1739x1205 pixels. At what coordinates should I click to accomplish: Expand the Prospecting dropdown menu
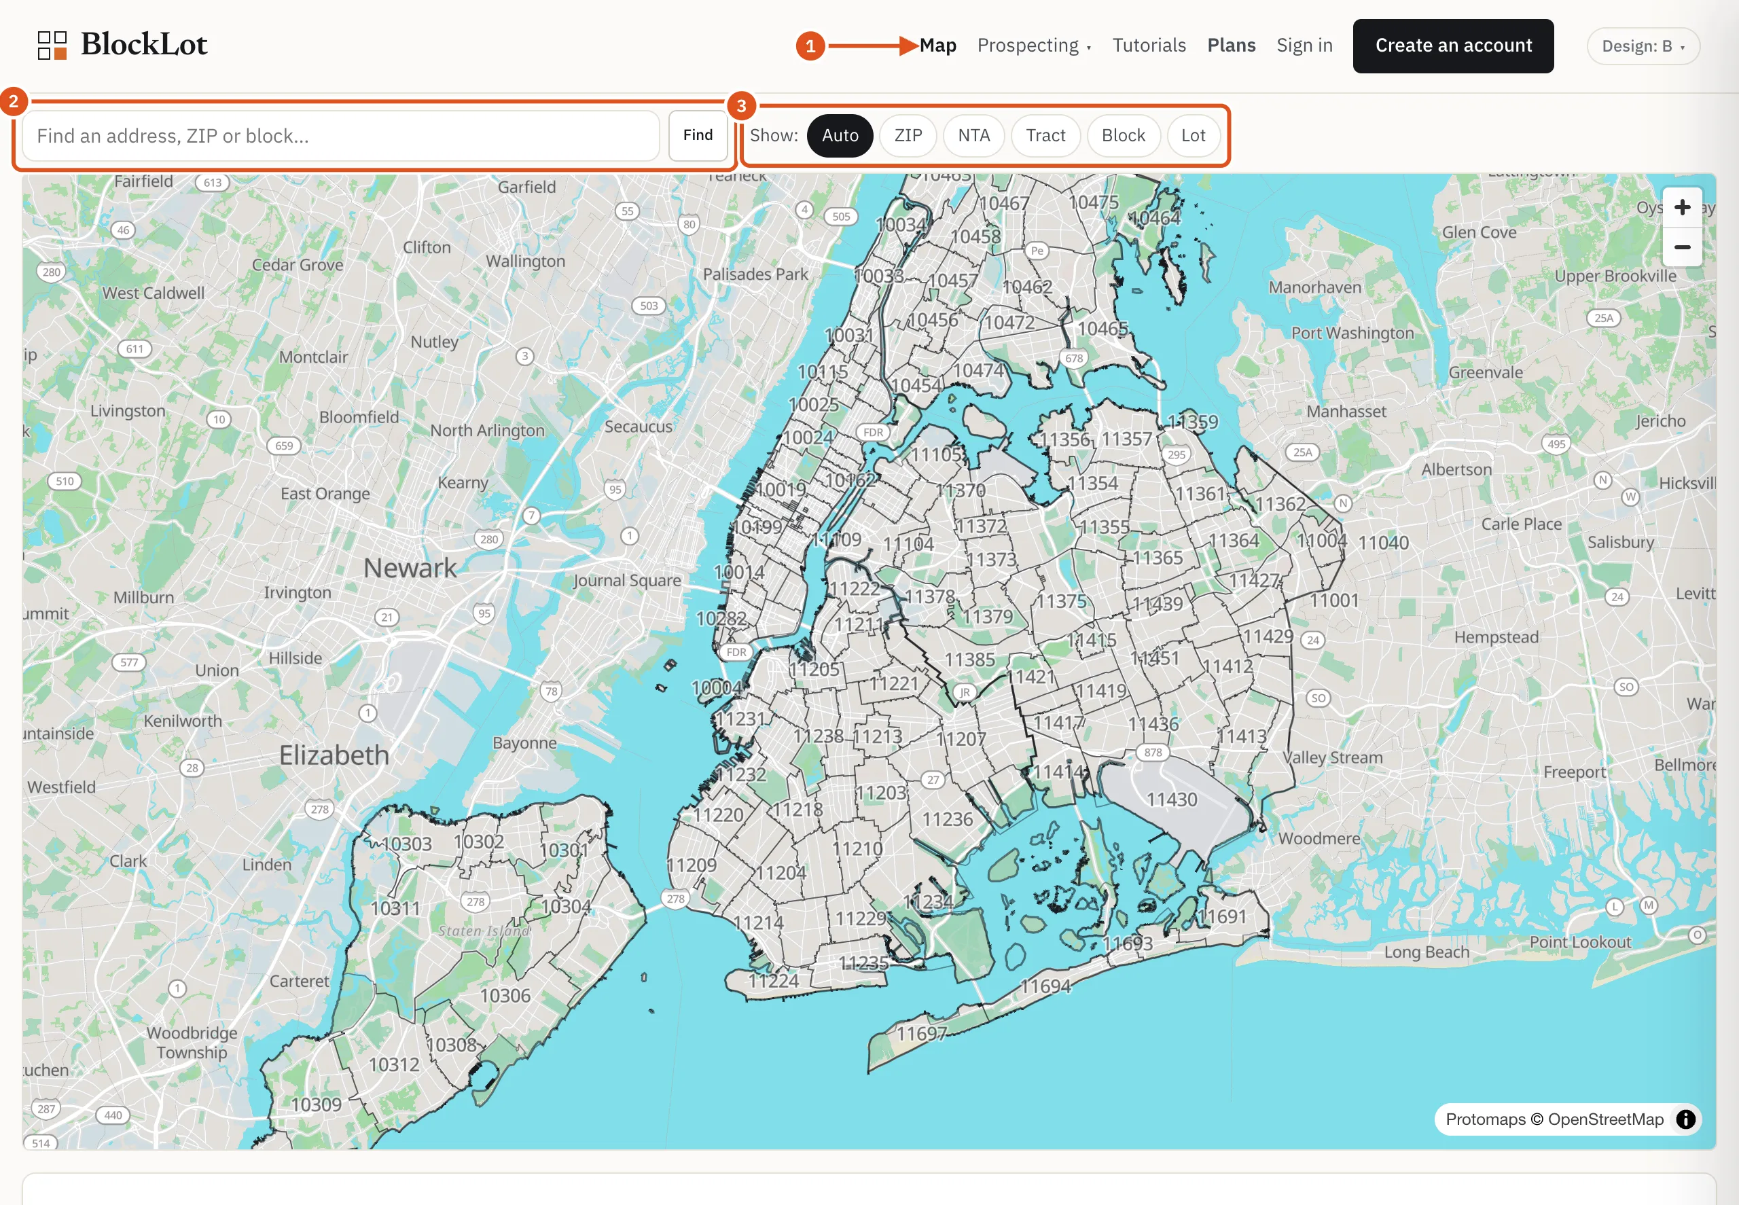[x=1034, y=46]
